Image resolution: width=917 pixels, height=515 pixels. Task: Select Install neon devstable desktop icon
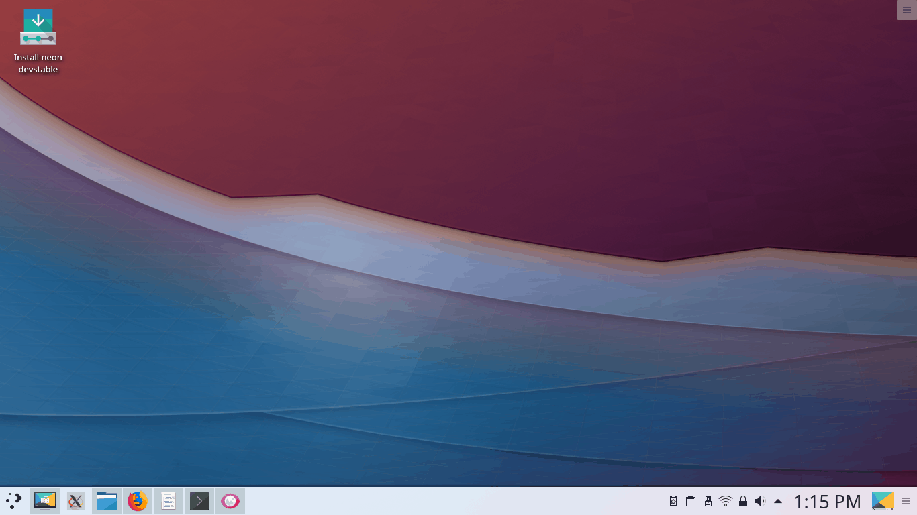click(x=38, y=42)
